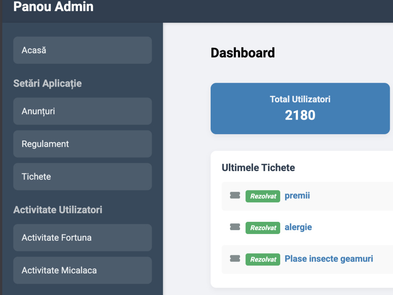Open the Tichete section
Image resolution: width=393 pixels, height=295 pixels.
coord(83,177)
